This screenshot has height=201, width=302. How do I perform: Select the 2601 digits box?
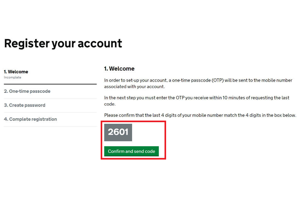(x=118, y=132)
